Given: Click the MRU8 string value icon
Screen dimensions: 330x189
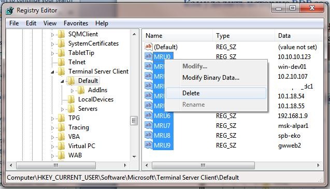Looking at the screenshot, I should coord(149,135).
